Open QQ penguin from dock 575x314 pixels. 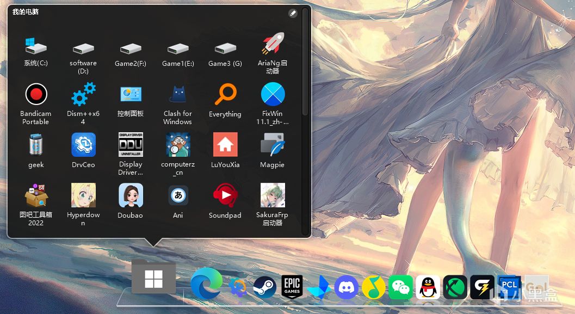point(428,287)
